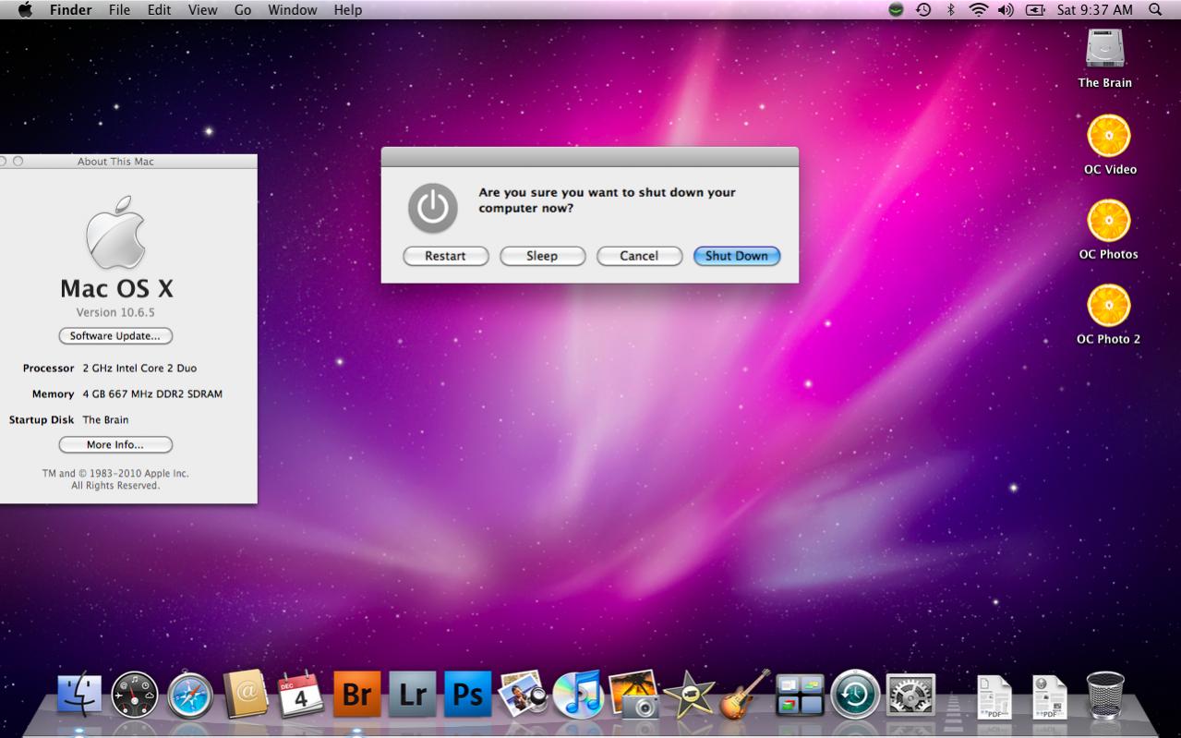Launch Dashboard from the Dock
This screenshot has width=1181, height=738.
(x=135, y=695)
